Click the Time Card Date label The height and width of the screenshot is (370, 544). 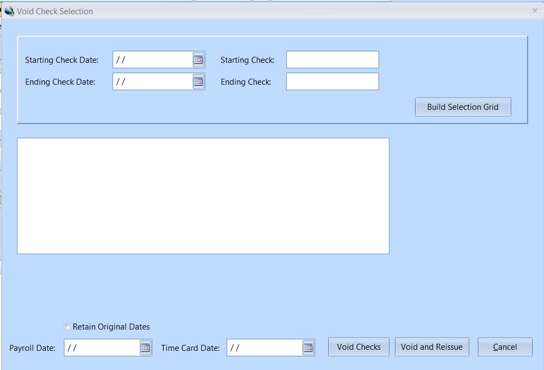[x=190, y=348]
